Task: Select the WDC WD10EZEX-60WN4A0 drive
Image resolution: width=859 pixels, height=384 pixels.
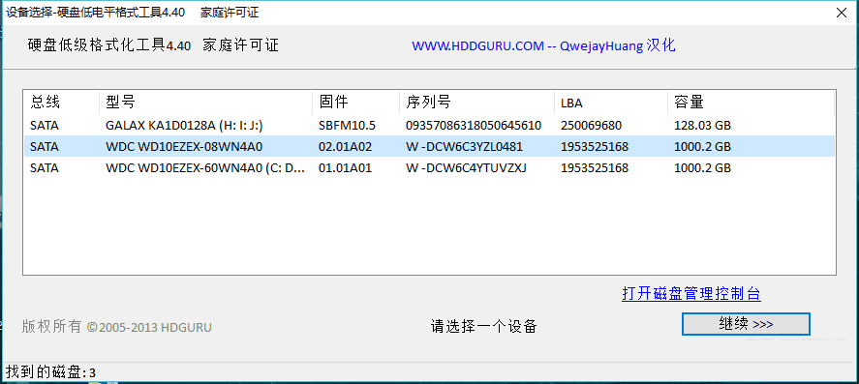Action: click(430, 168)
